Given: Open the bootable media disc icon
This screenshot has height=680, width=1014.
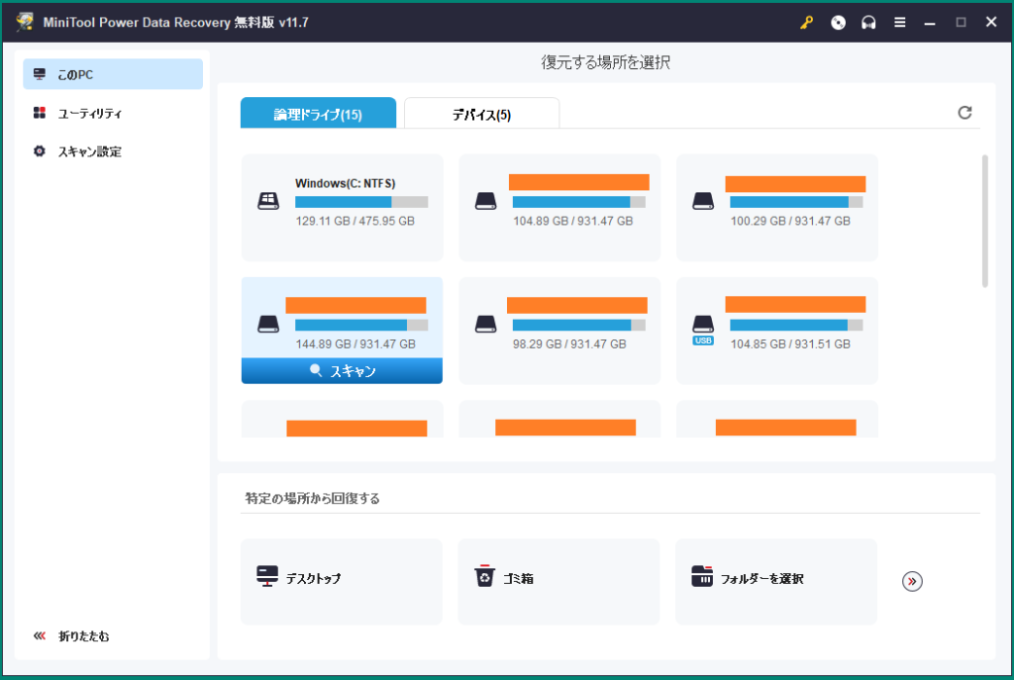Looking at the screenshot, I should click(x=837, y=22).
